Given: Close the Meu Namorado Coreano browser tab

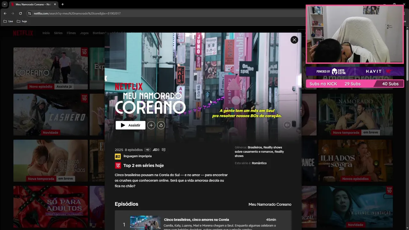Looking at the screenshot, I should (x=55, y=4).
